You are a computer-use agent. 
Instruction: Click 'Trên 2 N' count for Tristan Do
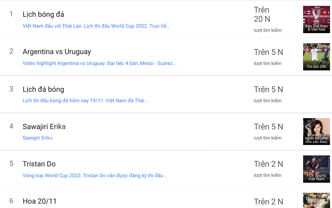[x=268, y=164]
